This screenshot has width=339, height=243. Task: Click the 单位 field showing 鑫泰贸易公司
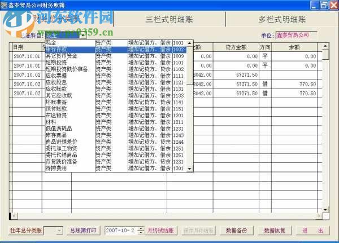[297, 35]
